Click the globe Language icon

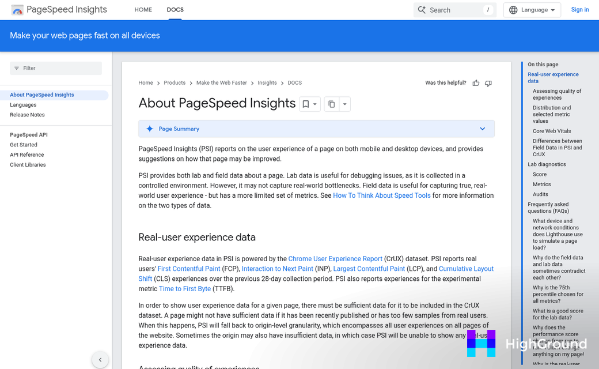pyautogui.click(x=513, y=10)
